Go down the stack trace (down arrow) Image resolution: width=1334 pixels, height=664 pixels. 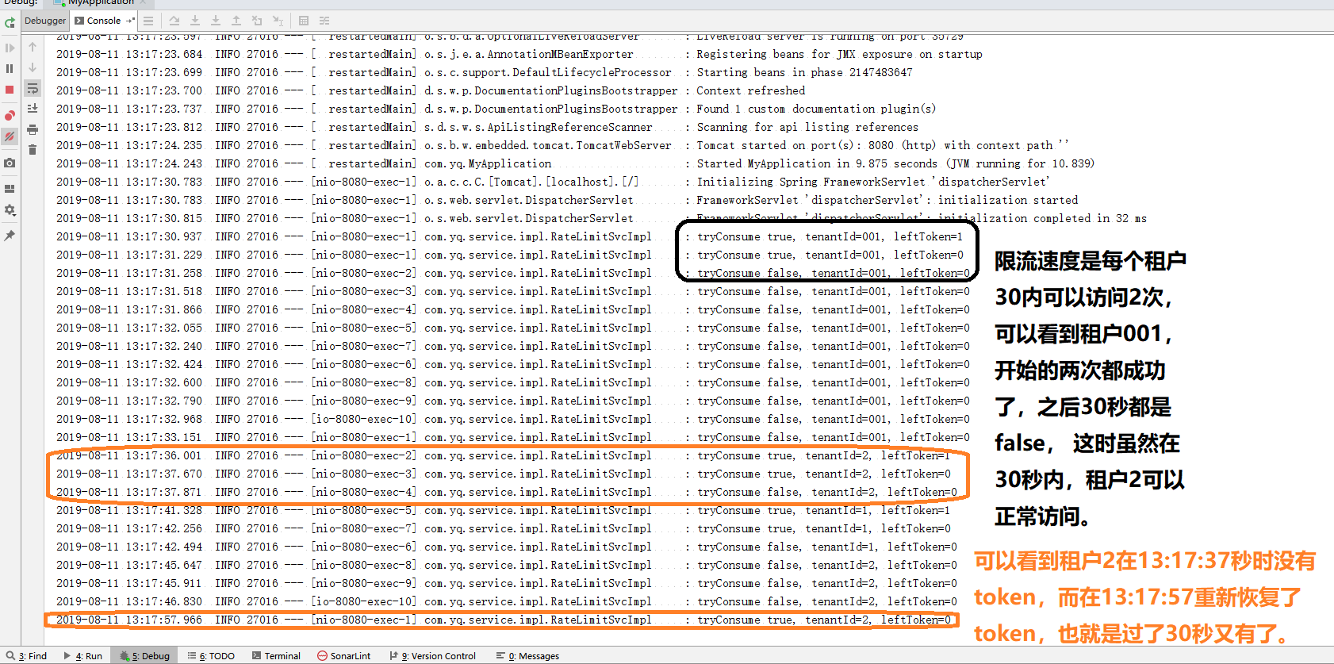click(33, 67)
